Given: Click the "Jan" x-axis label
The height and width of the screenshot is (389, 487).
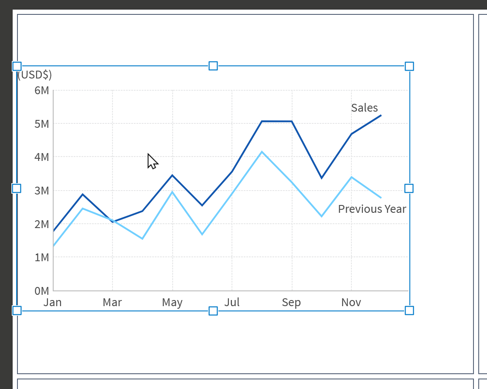Looking at the screenshot, I should 53,302.
